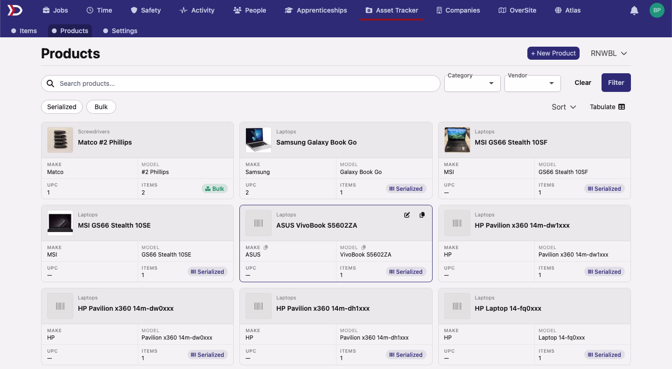The image size is (672, 369).
Task: Click the MSI GS66 Stealth 10SF thumbnail
Action: pyautogui.click(x=457, y=140)
